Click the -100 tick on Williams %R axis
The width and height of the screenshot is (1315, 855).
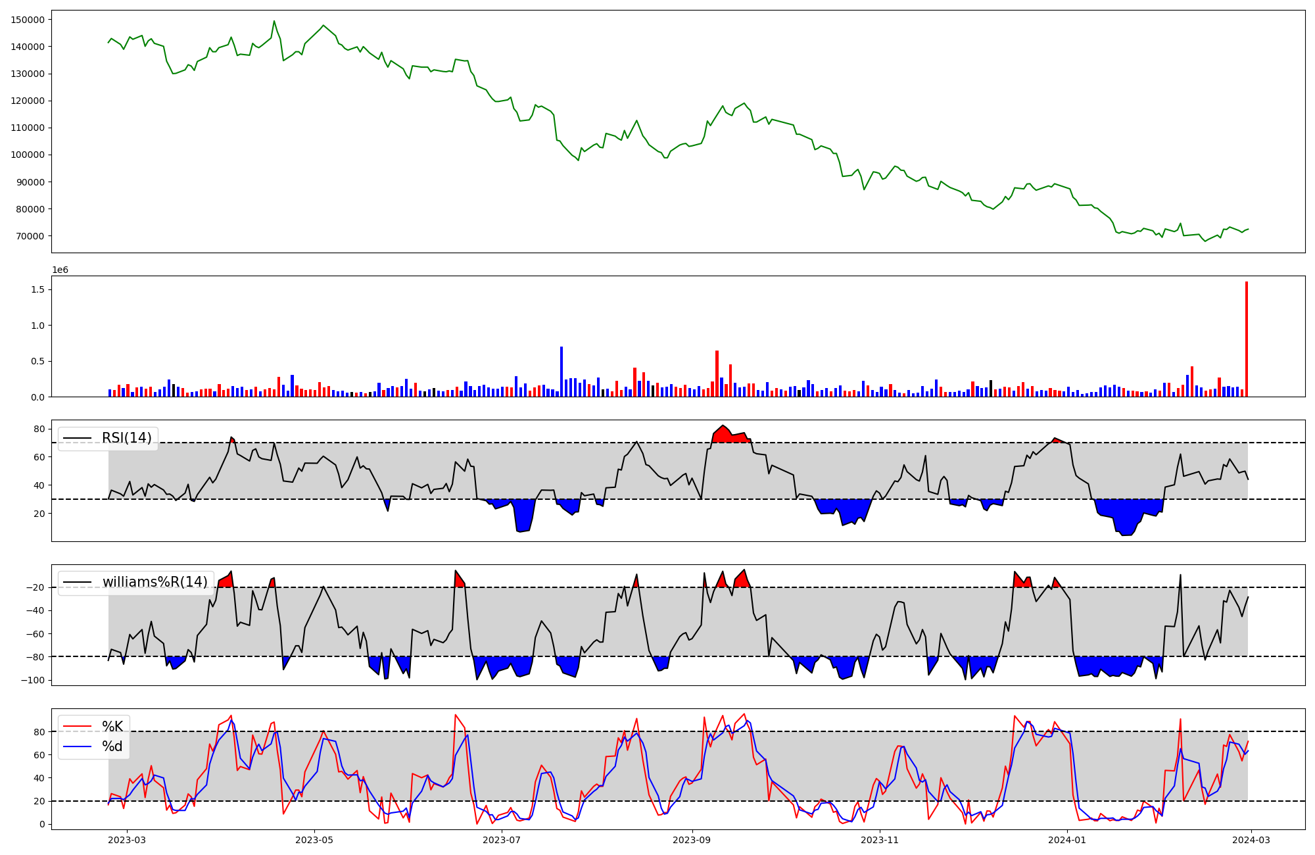pyautogui.click(x=32, y=680)
